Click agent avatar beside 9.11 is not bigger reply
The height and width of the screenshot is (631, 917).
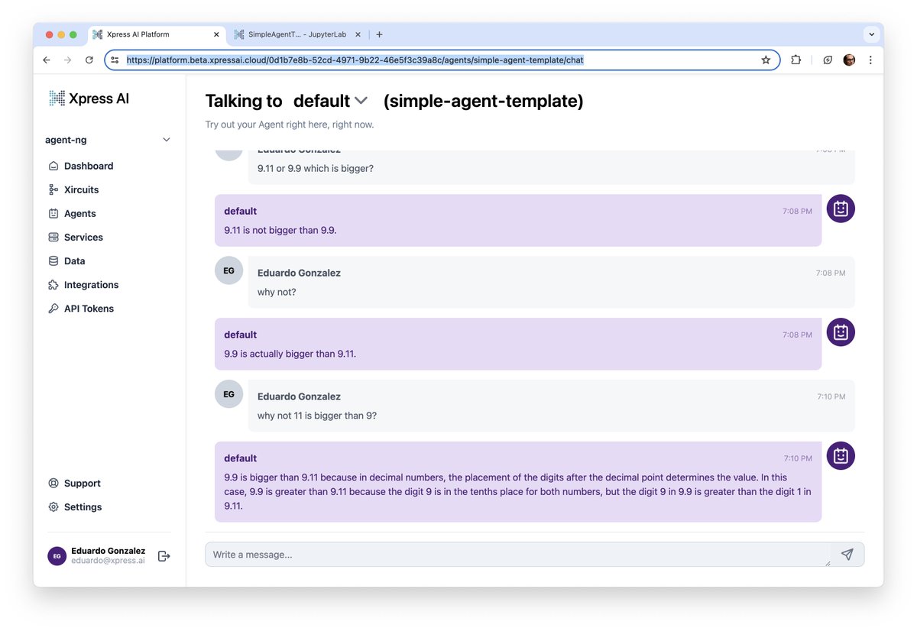841,209
